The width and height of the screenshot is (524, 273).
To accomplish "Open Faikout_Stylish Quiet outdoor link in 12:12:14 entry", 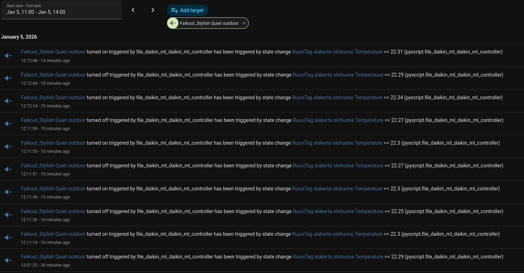I will point(53,97).
